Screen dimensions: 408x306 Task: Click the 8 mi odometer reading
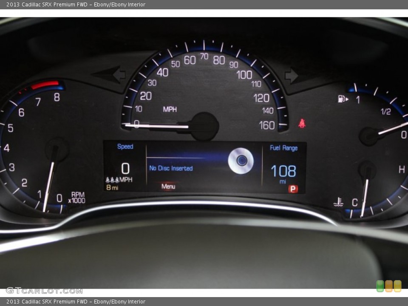112,187
